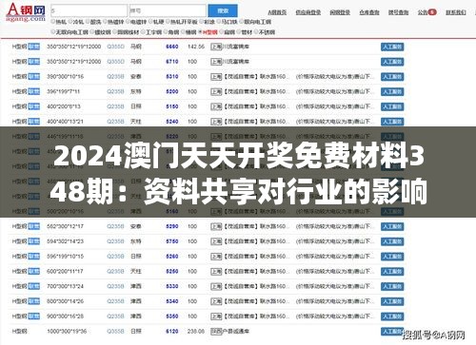
Task: Pick the 马口铁 radio option
Action: [219, 22]
